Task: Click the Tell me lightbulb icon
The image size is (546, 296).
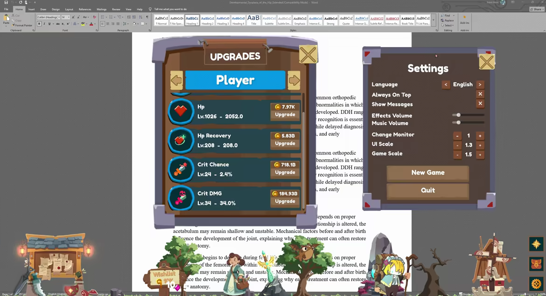Action: pyautogui.click(x=150, y=9)
